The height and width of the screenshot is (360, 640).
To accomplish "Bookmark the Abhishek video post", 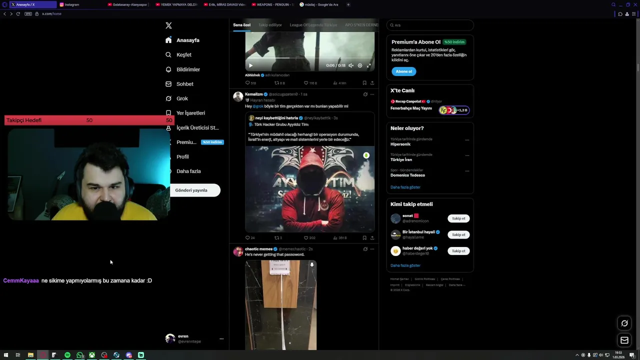I will click(x=364, y=83).
